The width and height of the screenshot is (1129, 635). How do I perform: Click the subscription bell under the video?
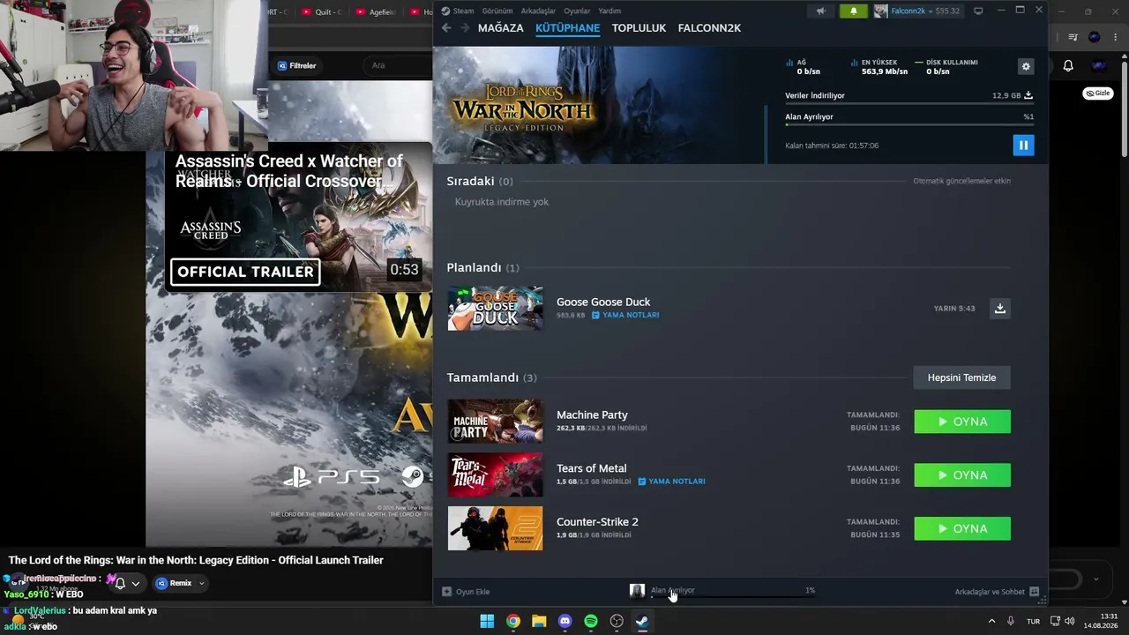tap(120, 583)
